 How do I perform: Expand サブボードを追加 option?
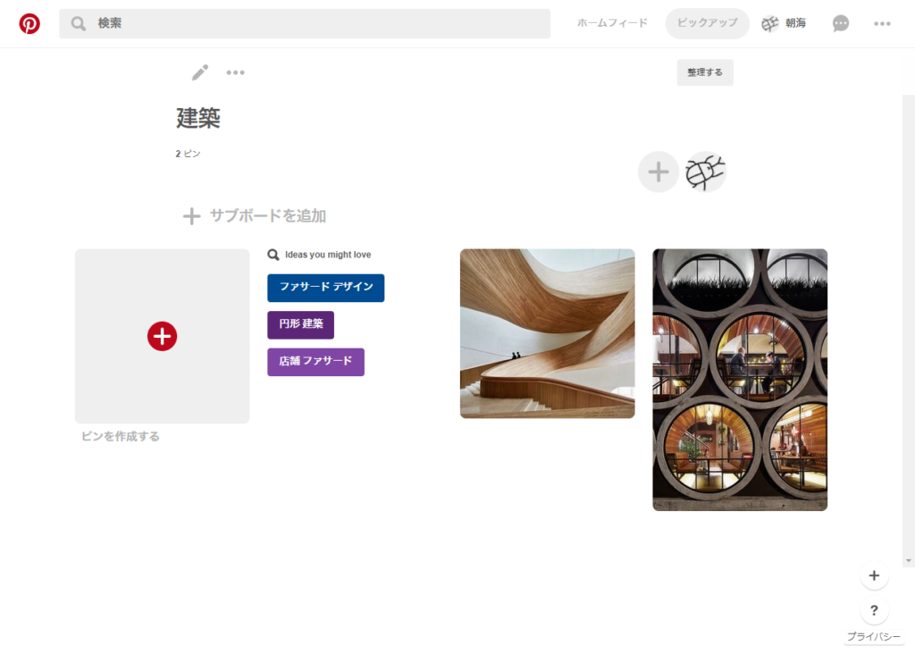pyautogui.click(x=255, y=216)
